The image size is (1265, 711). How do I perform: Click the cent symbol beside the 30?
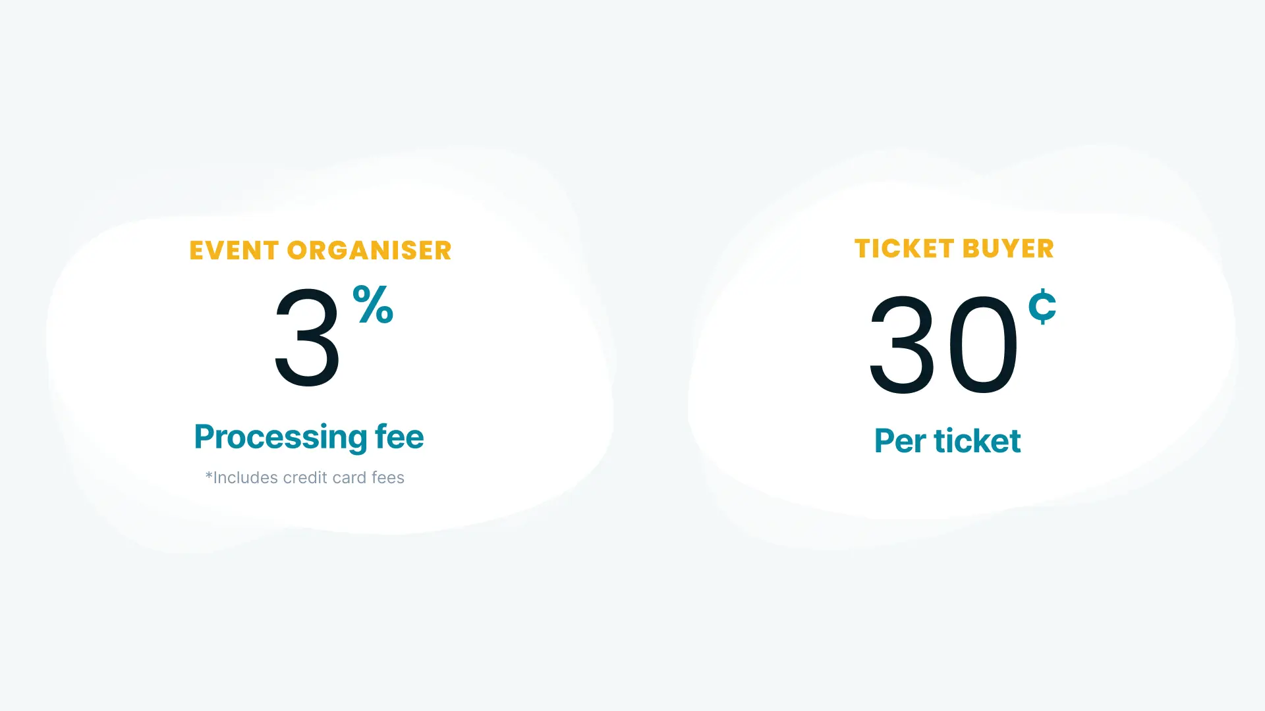(x=1042, y=306)
